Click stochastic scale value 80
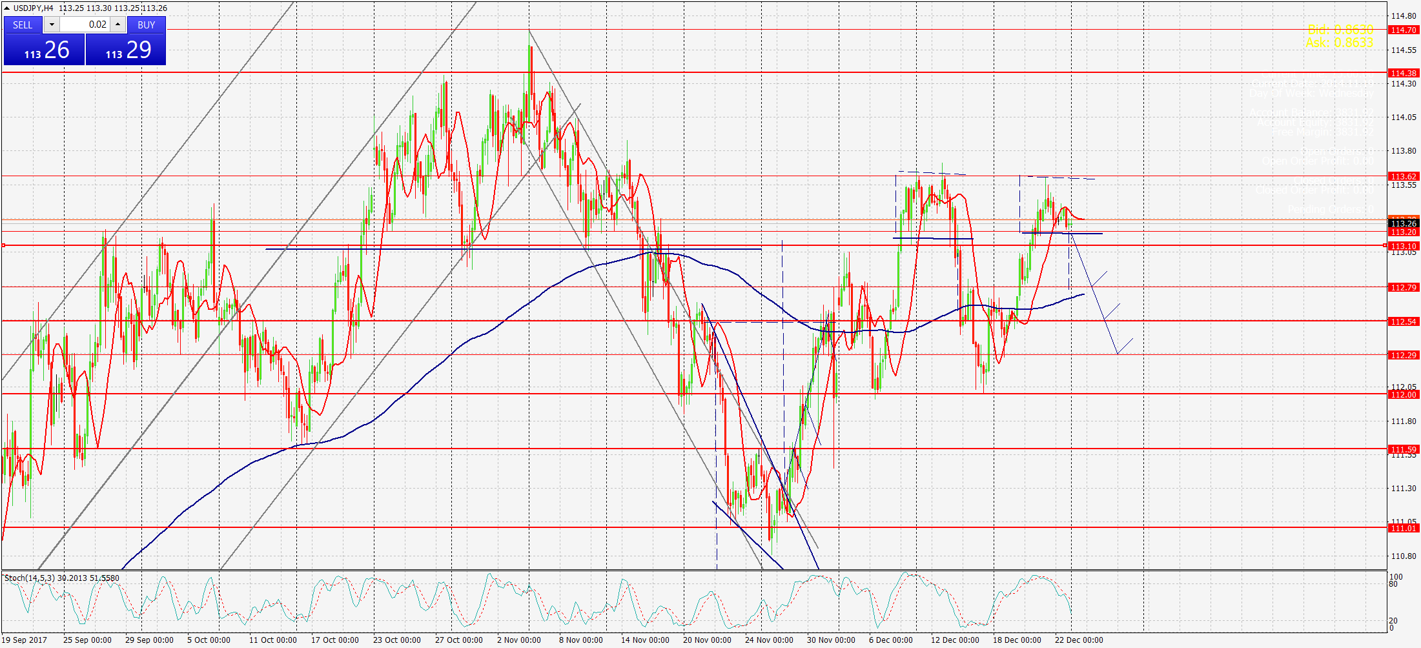The height and width of the screenshot is (648, 1421). click(x=1393, y=584)
